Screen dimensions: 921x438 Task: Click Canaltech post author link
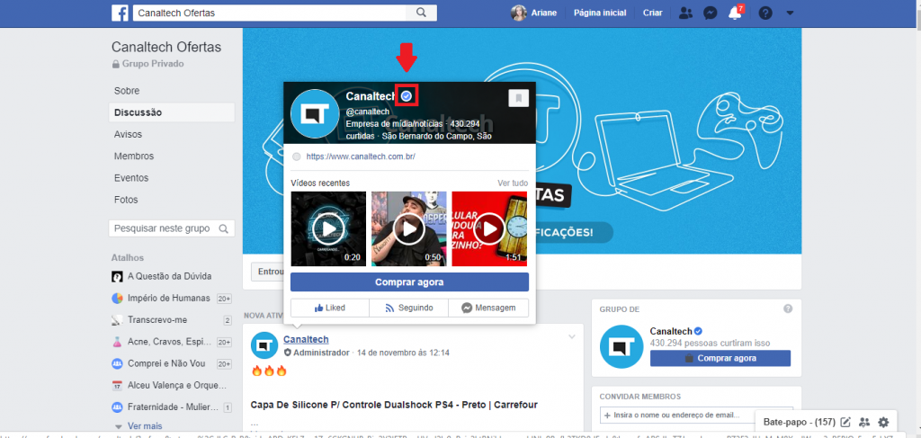[306, 339]
